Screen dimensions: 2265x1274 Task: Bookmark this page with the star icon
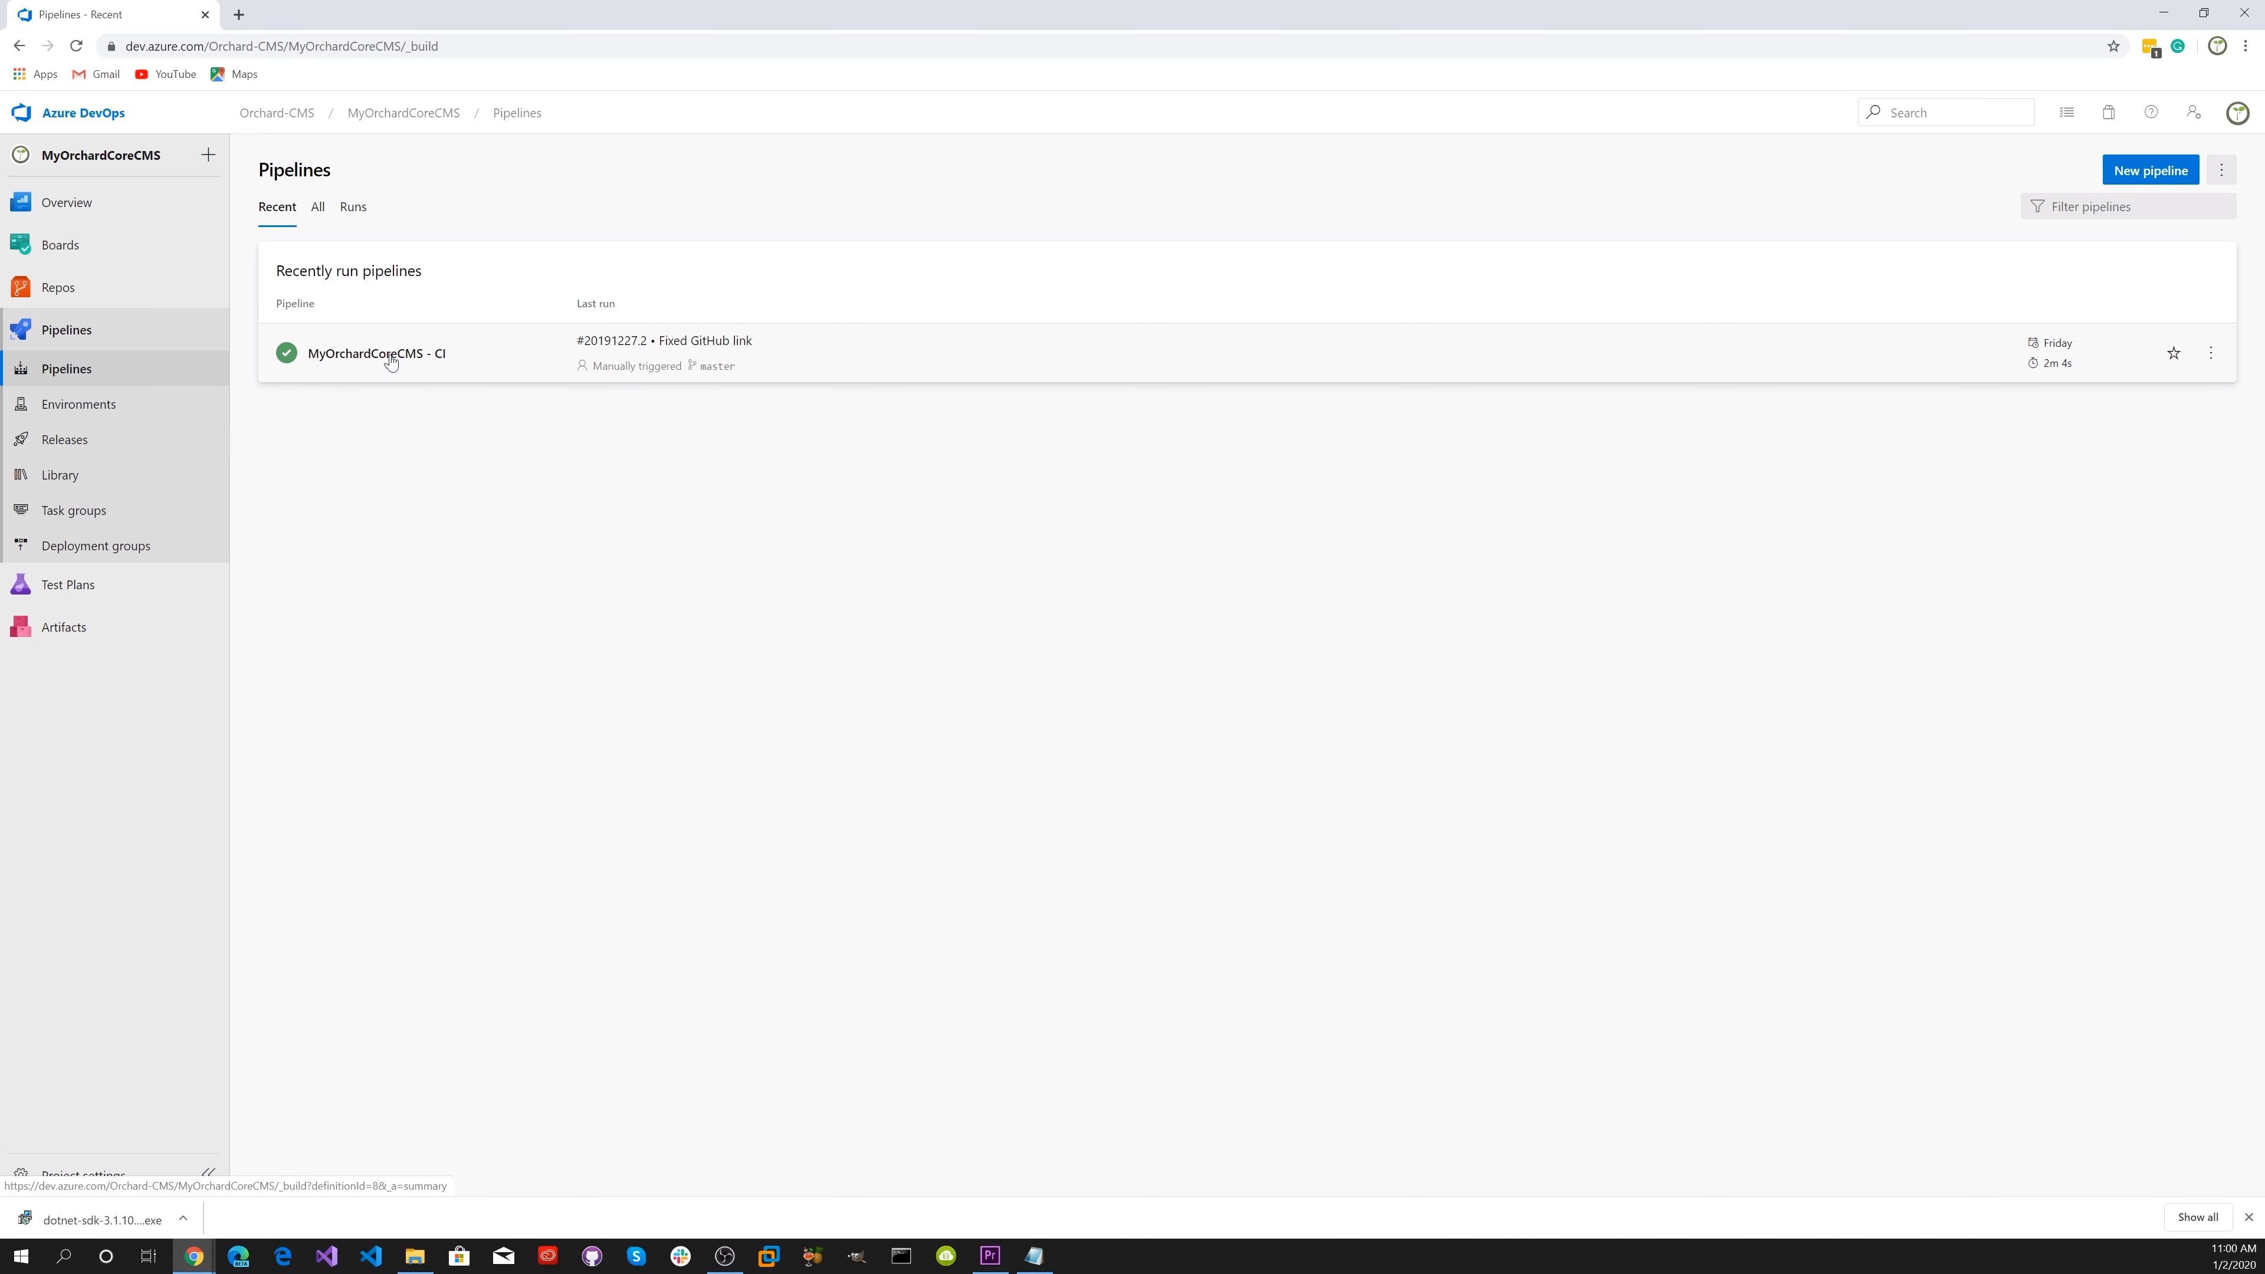pos(2114,46)
